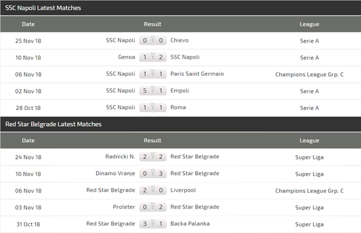Click the Proleter team name

click(124, 207)
